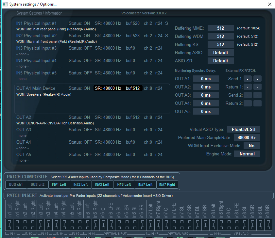
Task: Select IN#7 Right composite patch
Action: pos(167,184)
